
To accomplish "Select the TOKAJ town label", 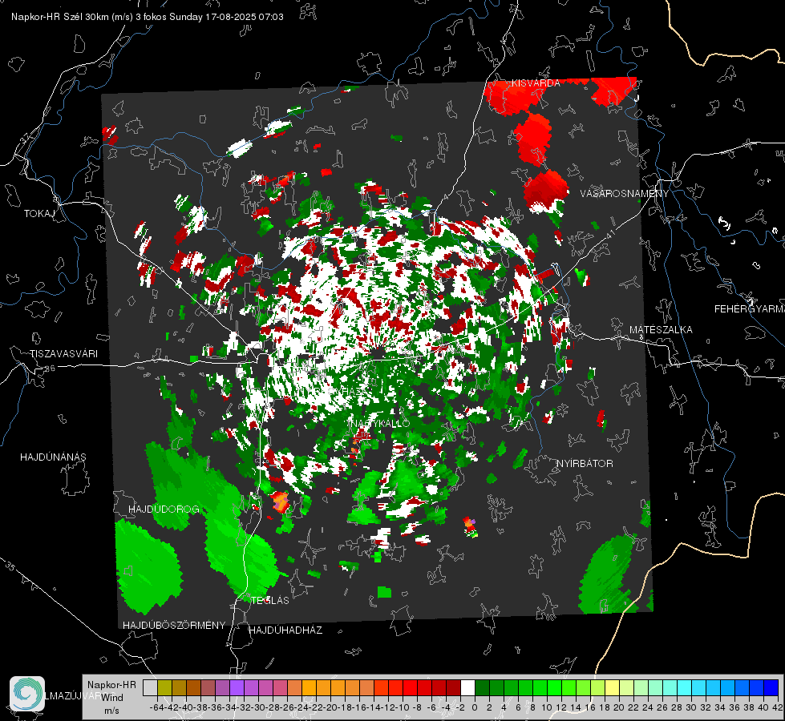I will [38, 214].
